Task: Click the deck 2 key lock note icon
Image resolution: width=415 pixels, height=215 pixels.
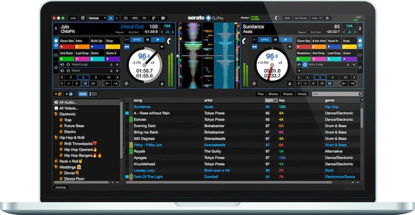Action: pyautogui.click(x=349, y=32)
